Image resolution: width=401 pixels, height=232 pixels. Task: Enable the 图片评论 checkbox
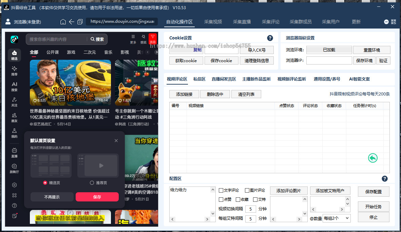(x=247, y=190)
